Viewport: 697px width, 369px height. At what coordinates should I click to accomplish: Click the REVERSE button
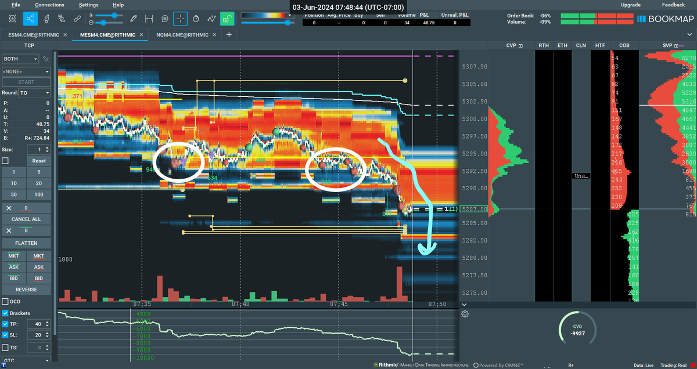(x=26, y=290)
